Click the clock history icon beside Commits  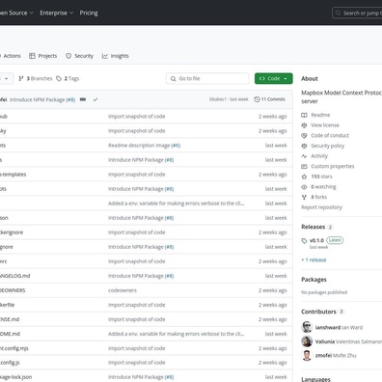click(257, 99)
